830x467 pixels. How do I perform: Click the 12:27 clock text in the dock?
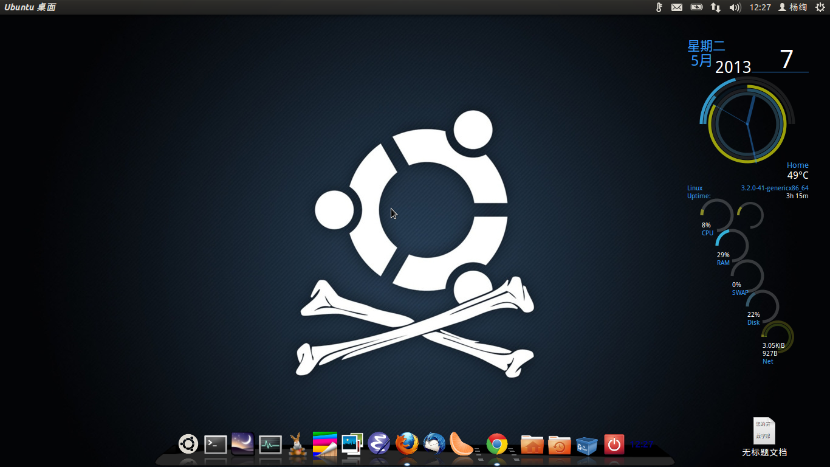click(x=642, y=445)
